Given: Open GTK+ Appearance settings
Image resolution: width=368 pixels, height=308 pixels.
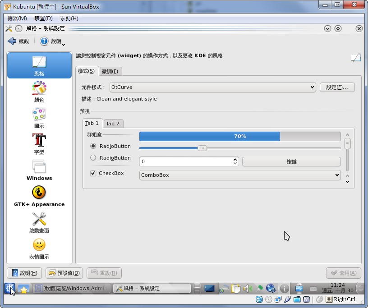Looking at the screenshot, I should point(39,196).
